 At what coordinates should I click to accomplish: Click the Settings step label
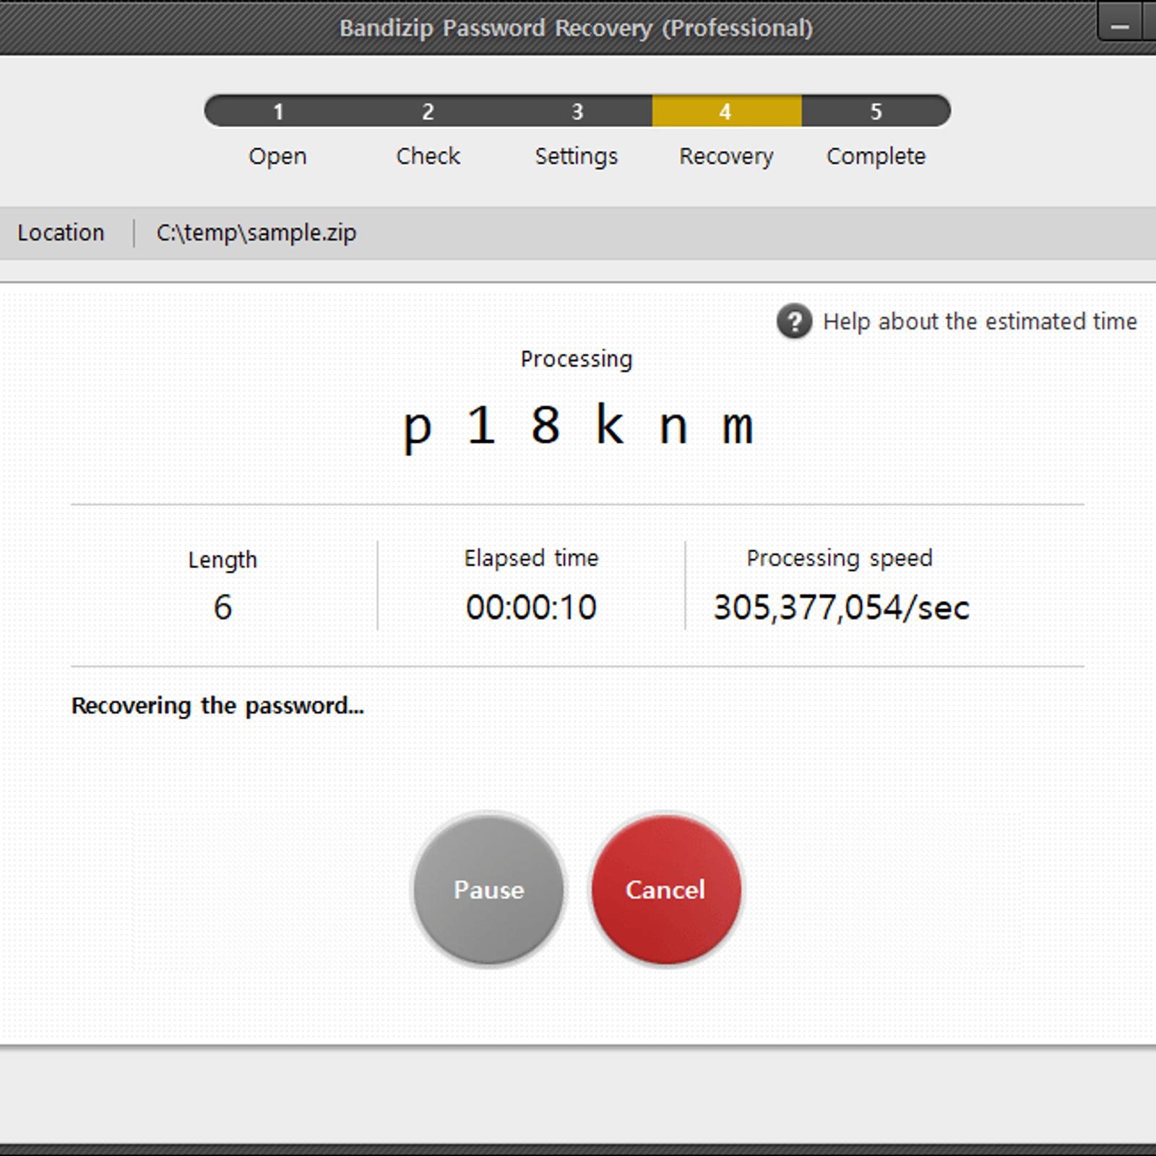[x=577, y=156]
